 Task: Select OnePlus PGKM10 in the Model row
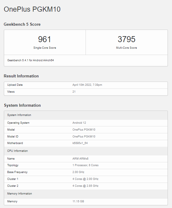(x=84, y=130)
